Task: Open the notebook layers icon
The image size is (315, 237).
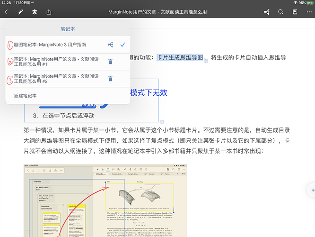Action: [35, 12]
